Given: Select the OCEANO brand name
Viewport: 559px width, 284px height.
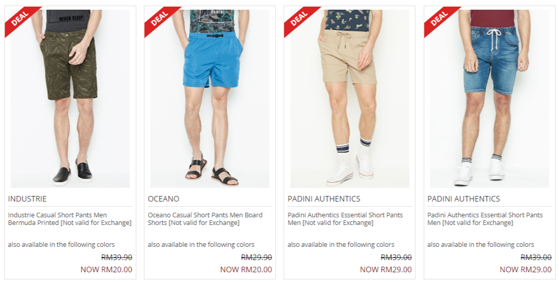Looking at the screenshot, I should [164, 198].
